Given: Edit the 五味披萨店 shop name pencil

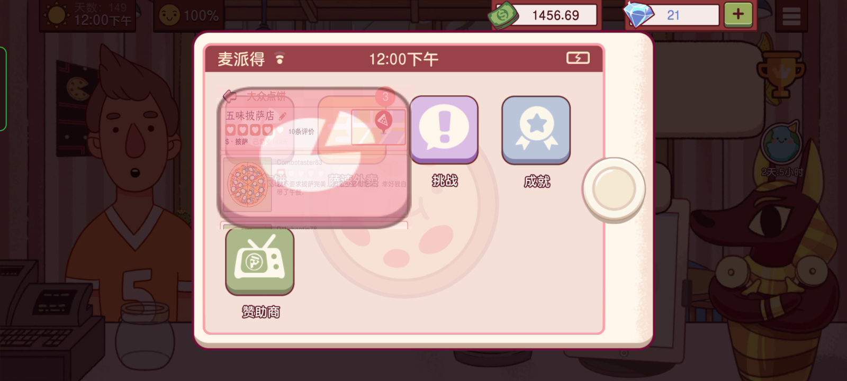Looking at the screenshot, I should pyautogui.click(x=283, y=116).
